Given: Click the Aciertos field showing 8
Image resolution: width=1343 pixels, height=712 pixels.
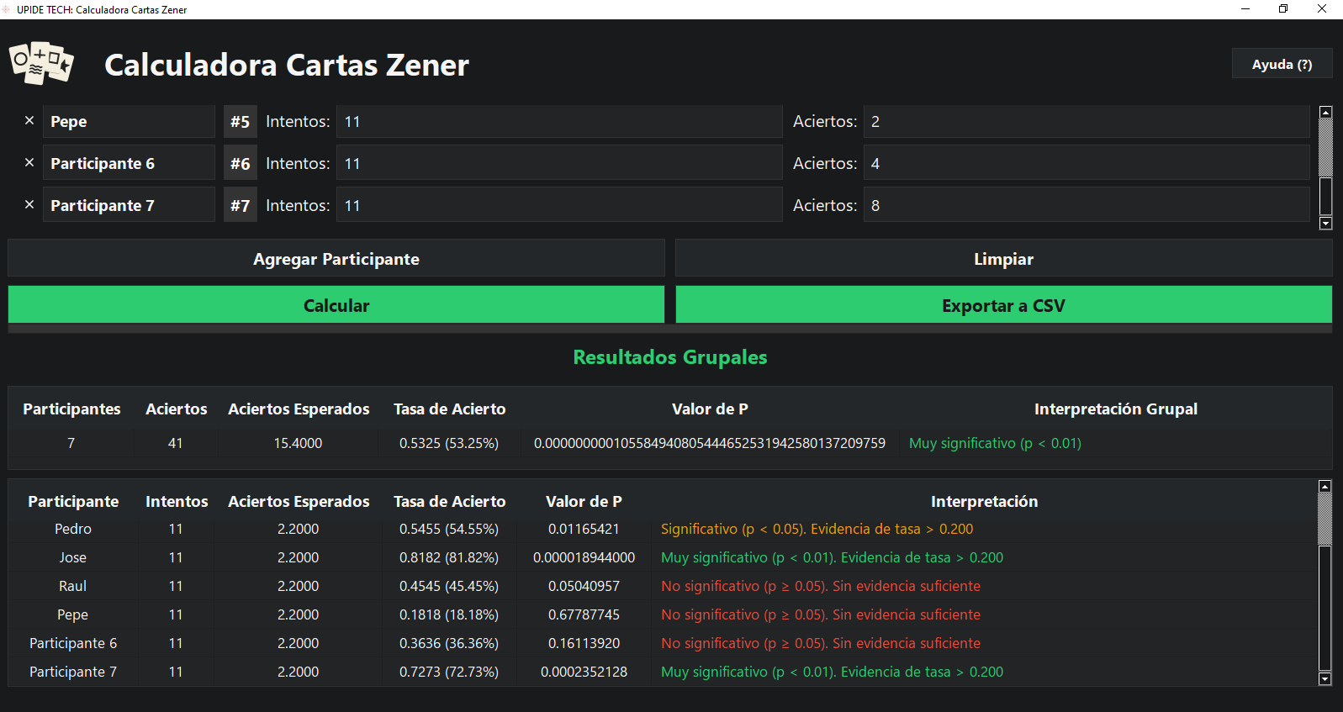Looking at the screenshot, I should pyautogui.click(x=1086, y=206).
